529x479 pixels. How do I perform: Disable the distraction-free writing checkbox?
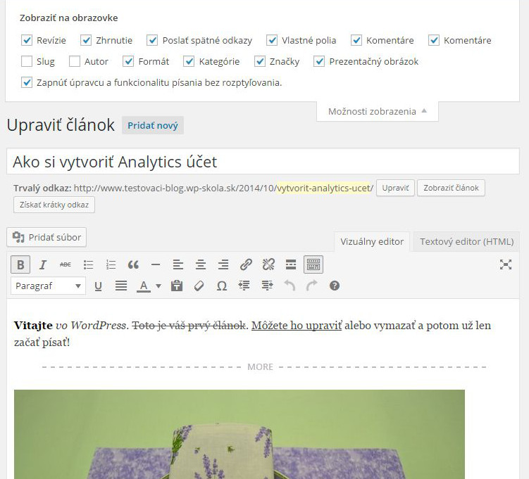click(27, 82)
